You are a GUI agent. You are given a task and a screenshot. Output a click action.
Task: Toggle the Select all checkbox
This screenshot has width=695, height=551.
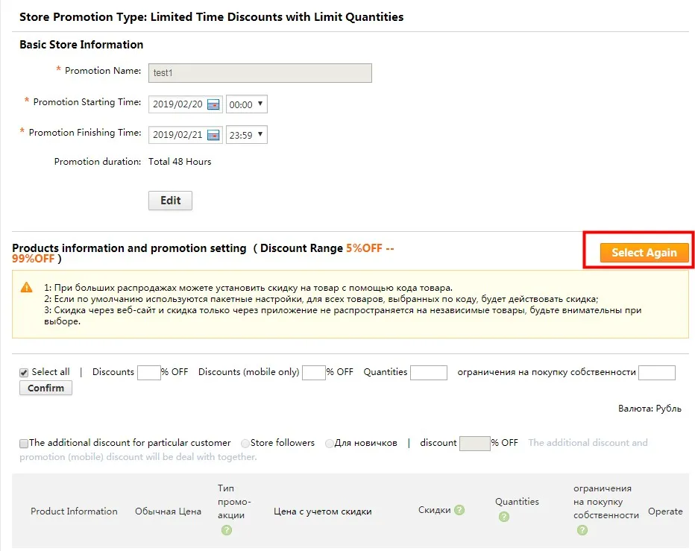(24, 373)
